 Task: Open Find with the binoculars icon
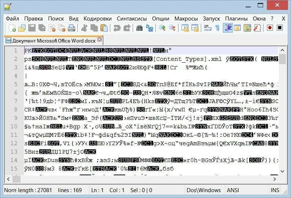(x=139, y=28)
